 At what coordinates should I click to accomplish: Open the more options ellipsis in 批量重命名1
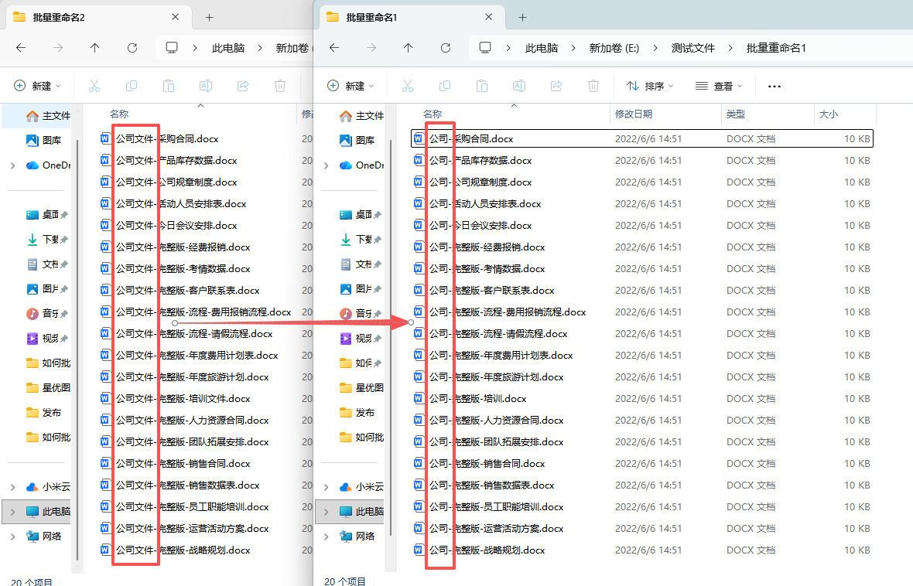pos(775,86)
